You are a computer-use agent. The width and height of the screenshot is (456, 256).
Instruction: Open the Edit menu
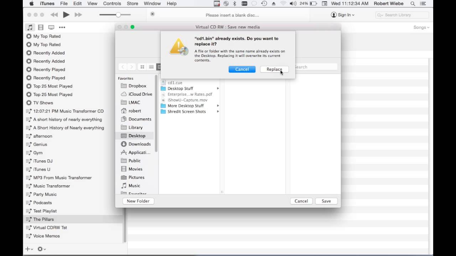coord(77,4)
